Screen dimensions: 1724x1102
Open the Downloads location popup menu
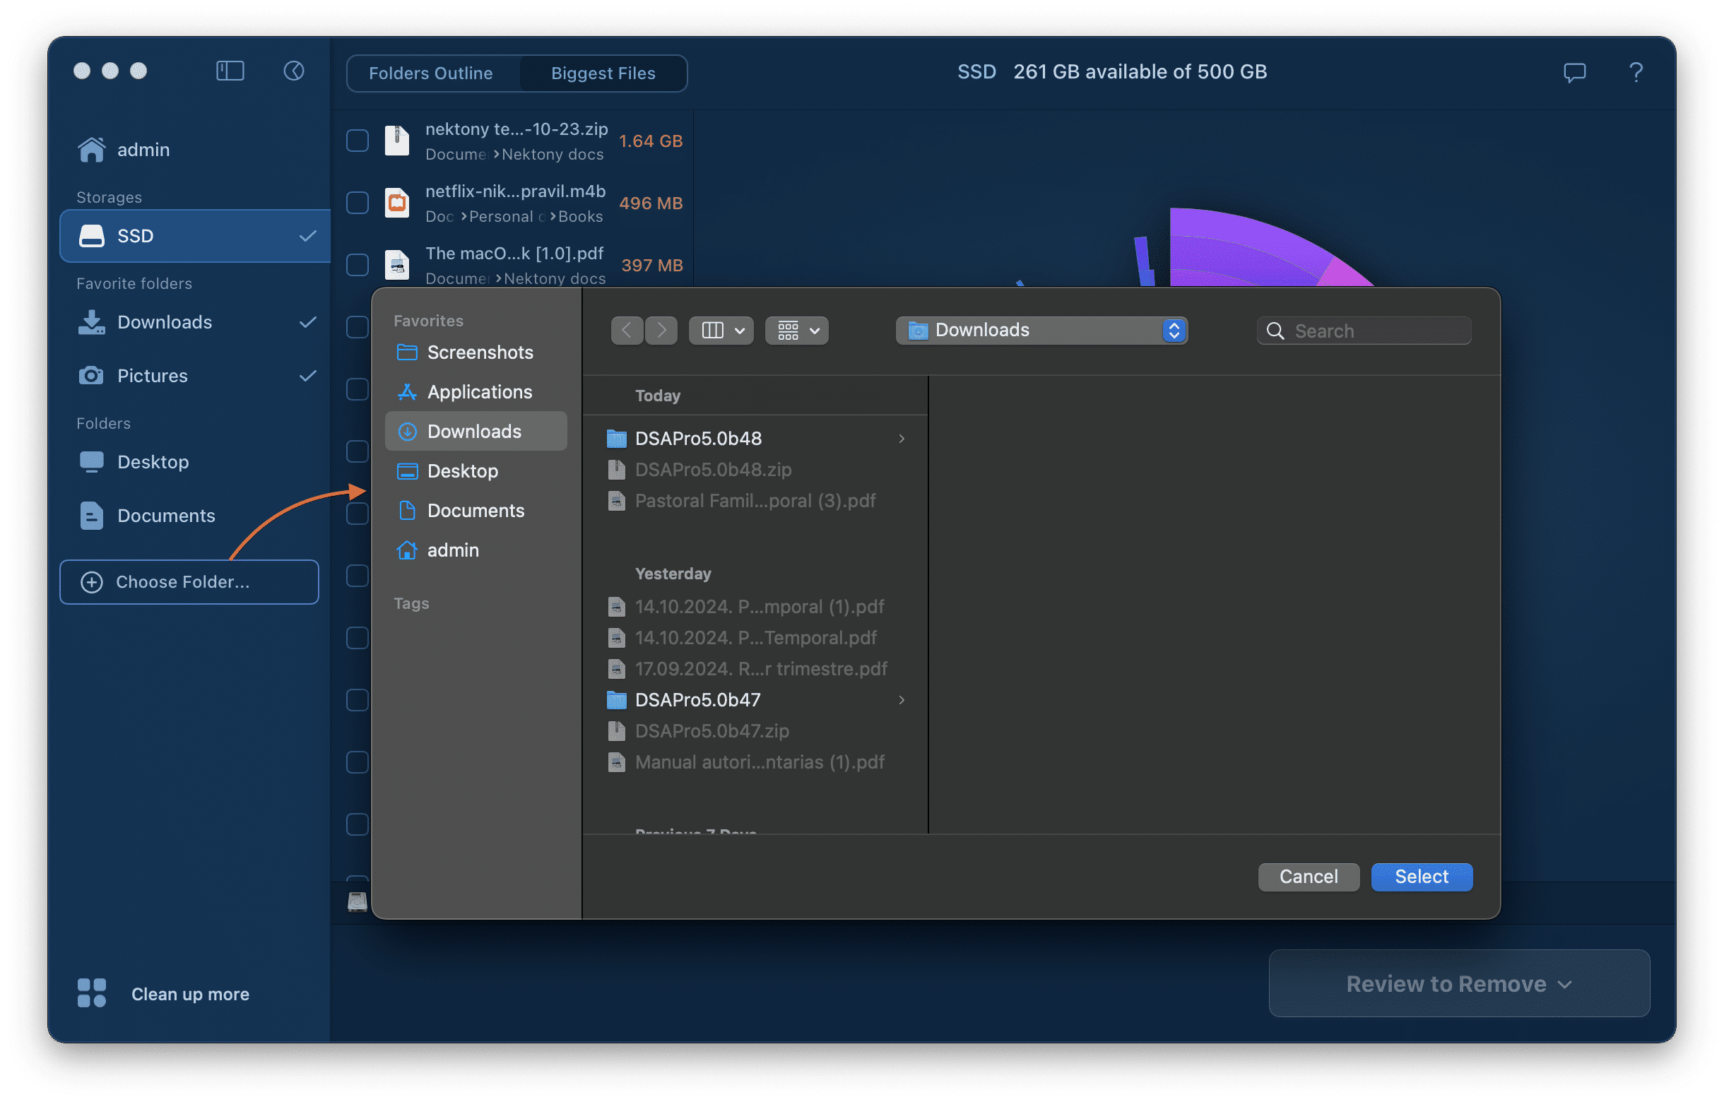tap(1041, 330)
